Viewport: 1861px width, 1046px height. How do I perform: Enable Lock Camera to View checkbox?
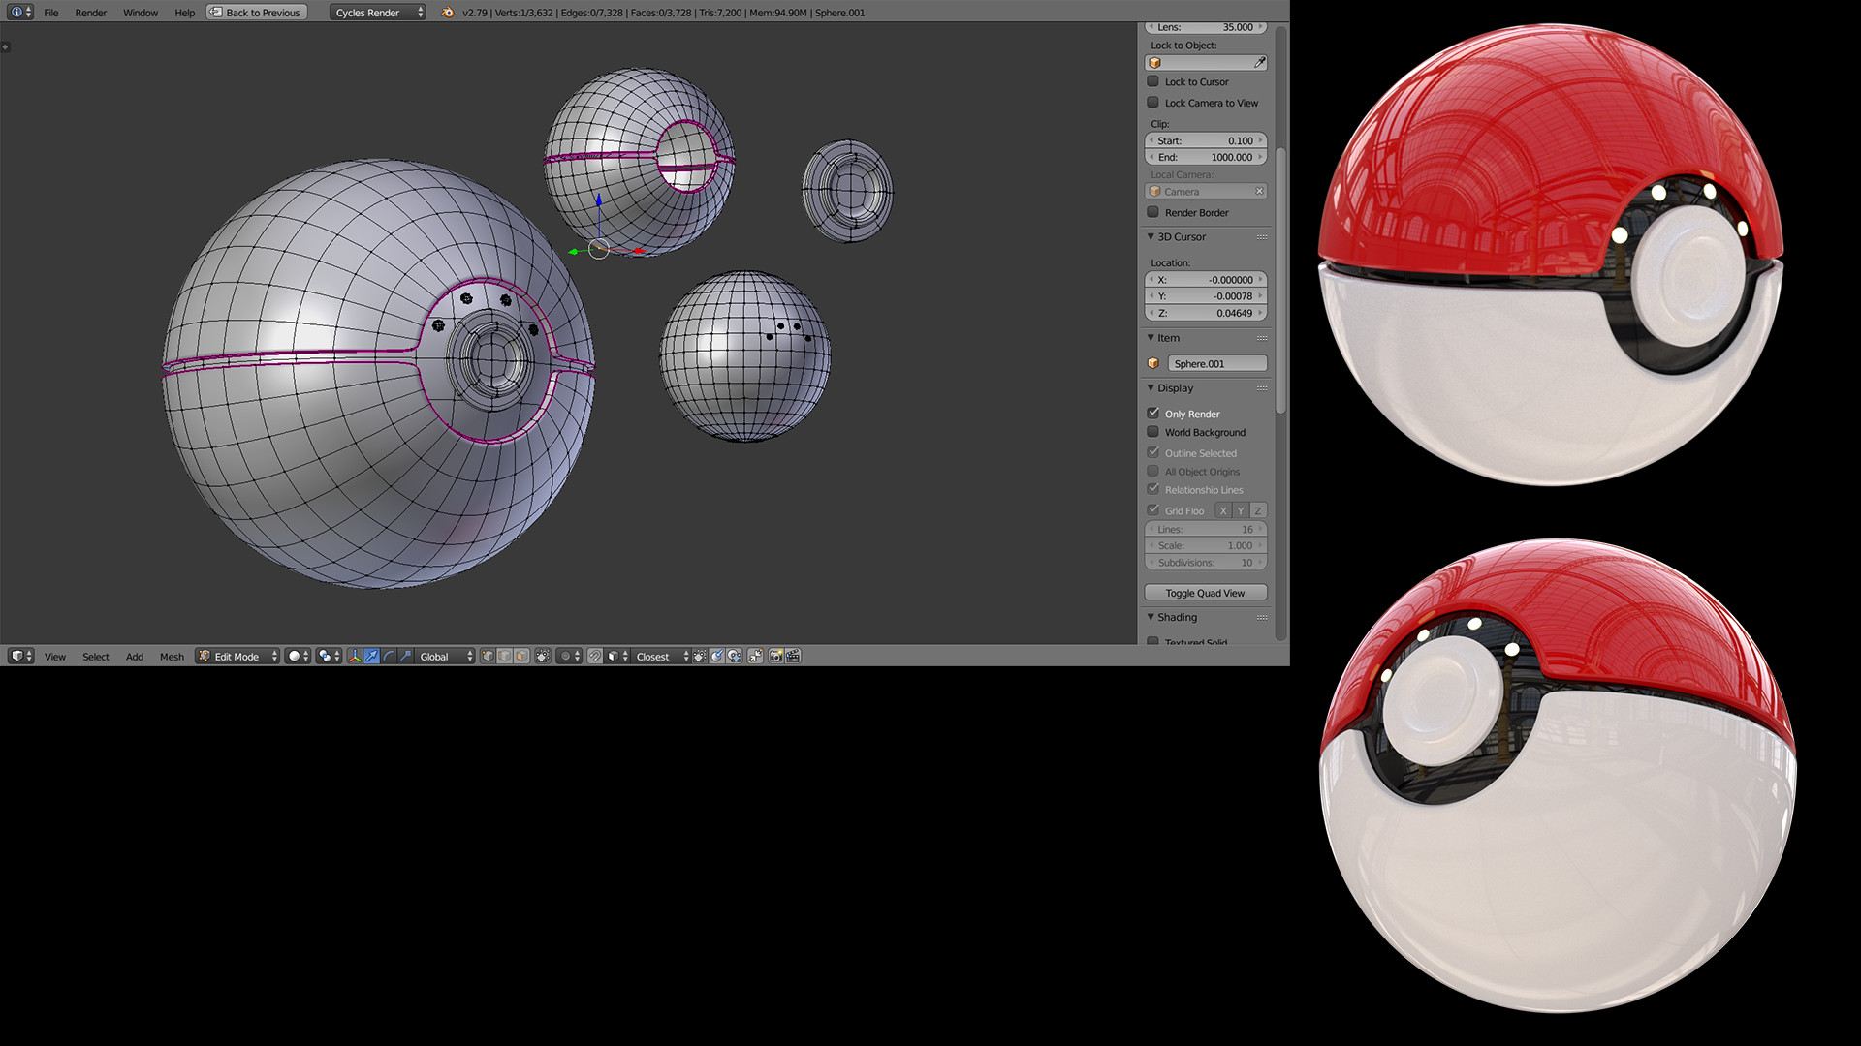[1153, 102]
